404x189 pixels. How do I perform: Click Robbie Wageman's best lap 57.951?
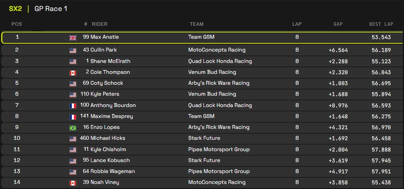[x=381, y=171]
